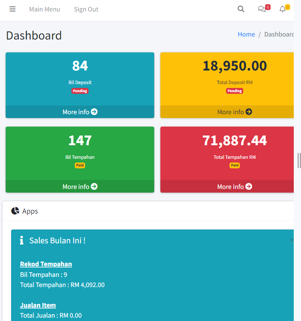
Task: Open the chat messages icon
Action: [x=262, y=9]
